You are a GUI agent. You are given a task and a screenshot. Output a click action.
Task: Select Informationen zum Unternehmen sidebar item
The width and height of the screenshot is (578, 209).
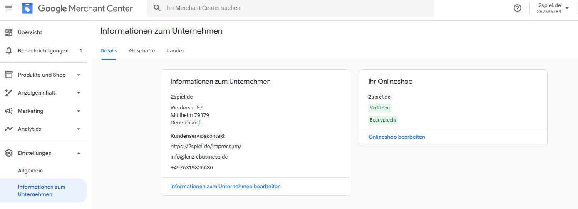(43, 191)
